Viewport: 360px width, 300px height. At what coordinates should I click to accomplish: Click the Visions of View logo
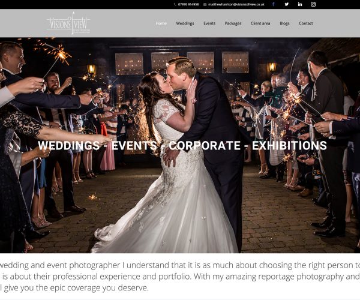[x=68, y=23]
